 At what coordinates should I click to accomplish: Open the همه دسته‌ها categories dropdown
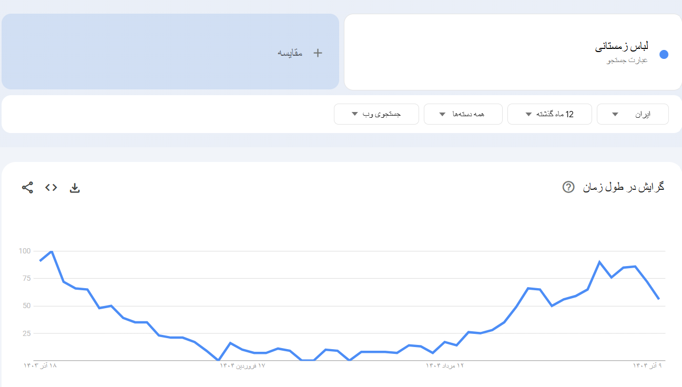[x=463, y=114]
